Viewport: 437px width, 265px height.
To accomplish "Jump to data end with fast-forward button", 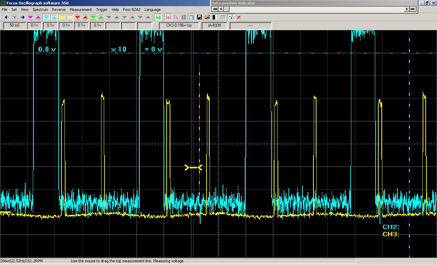I will [x=413, y=9].
